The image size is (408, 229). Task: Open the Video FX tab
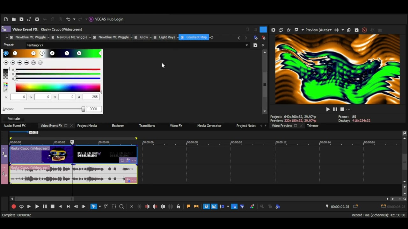click(176, 126)
